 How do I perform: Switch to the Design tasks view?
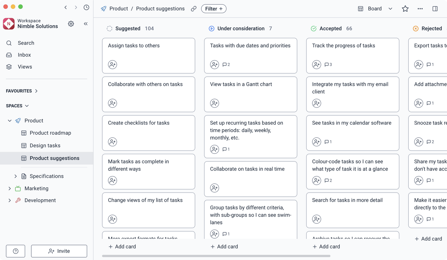pyautogui.click(x=45, y=145)
